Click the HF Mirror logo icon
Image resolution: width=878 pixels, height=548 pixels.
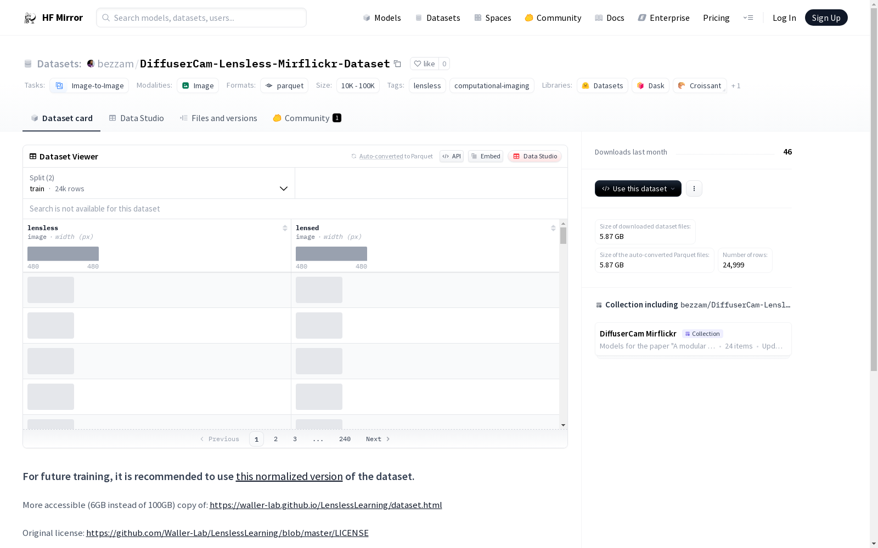coord(30,18)
